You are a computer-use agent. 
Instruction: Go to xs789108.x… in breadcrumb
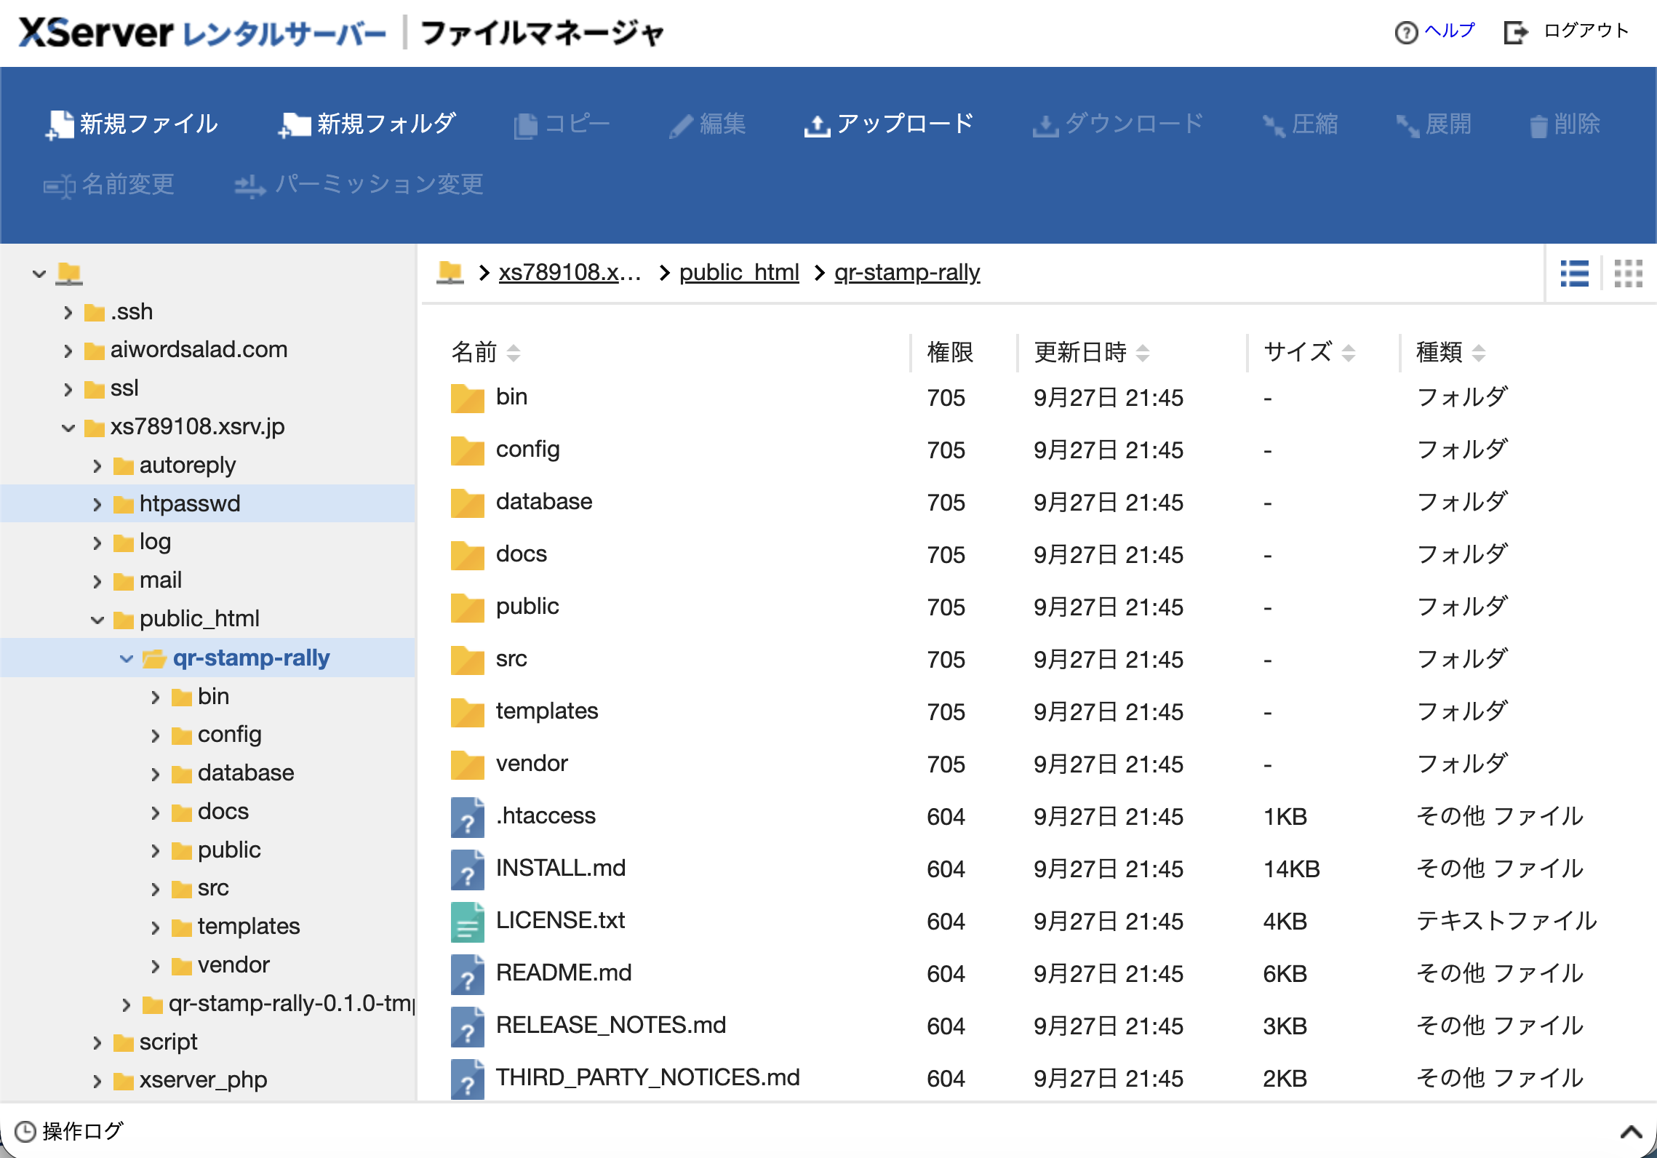[x=570, y=272]
